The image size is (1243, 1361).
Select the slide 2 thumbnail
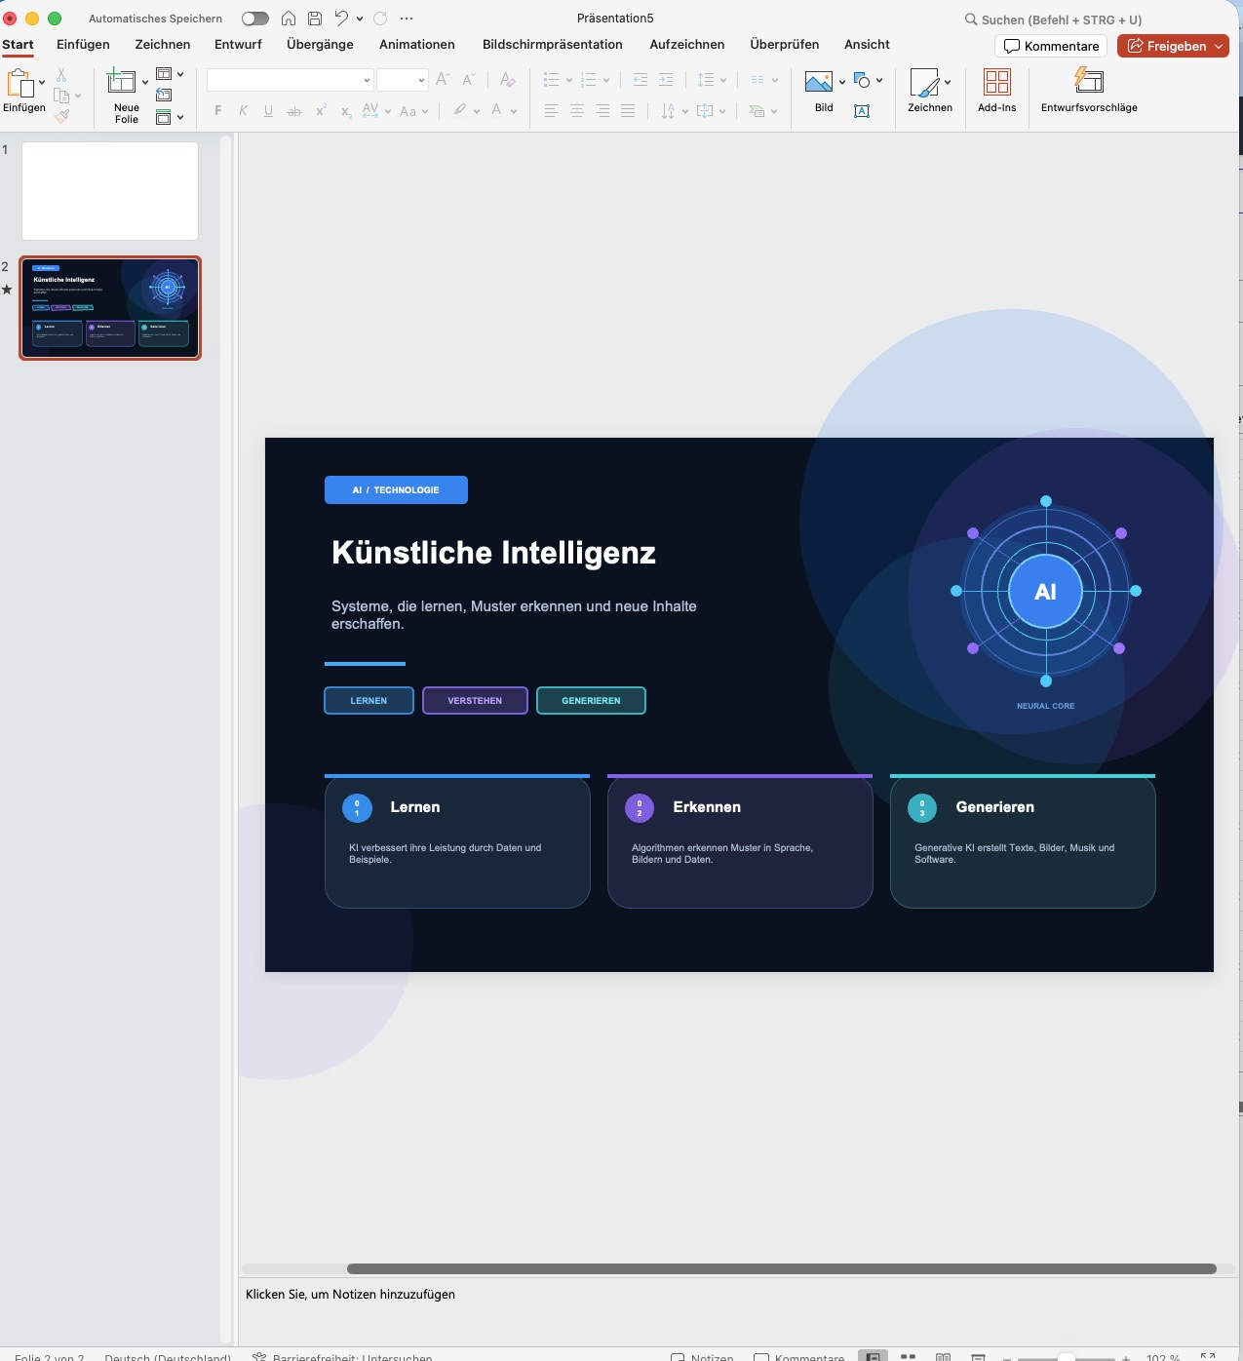(110, 308)
